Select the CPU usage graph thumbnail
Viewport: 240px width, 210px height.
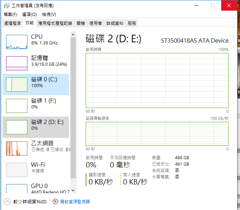tap(17, 42)
